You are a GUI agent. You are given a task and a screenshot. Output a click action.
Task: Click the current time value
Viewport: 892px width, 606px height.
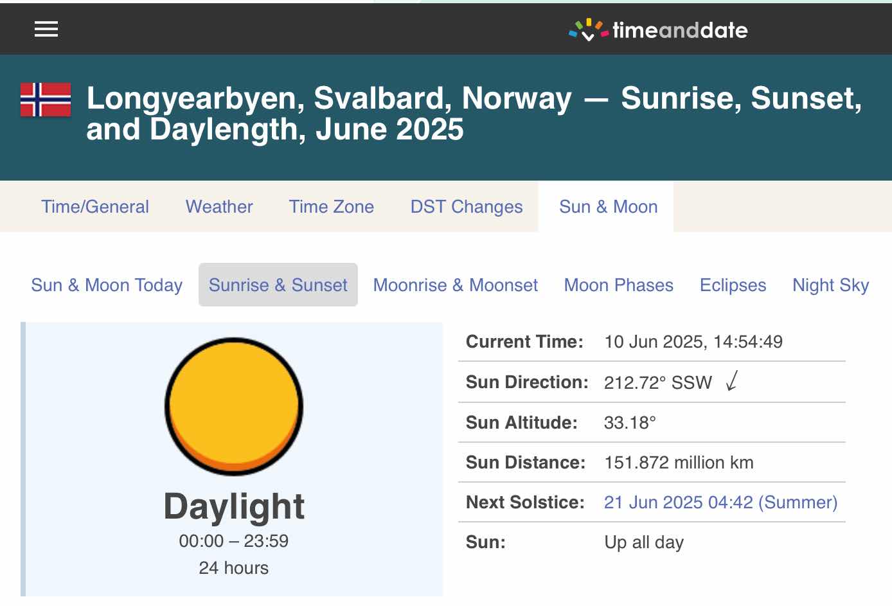[x=693, y=342]
